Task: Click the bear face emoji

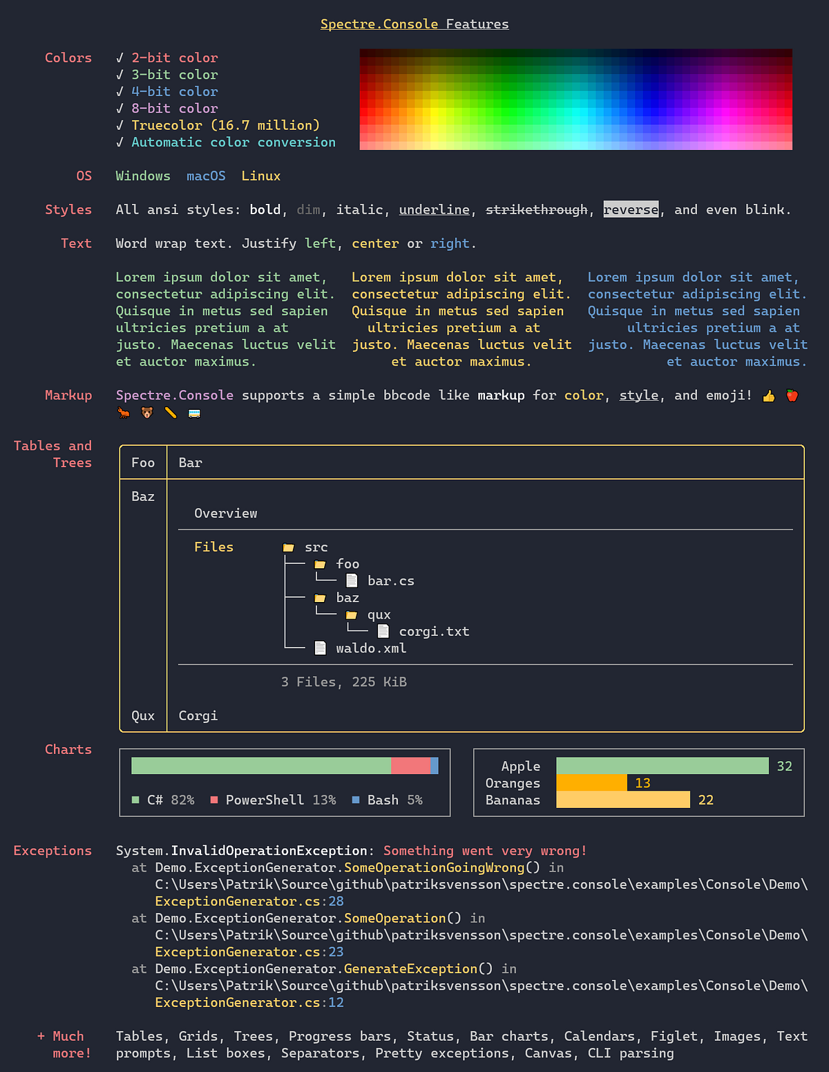Action: [x=146, y=412]
